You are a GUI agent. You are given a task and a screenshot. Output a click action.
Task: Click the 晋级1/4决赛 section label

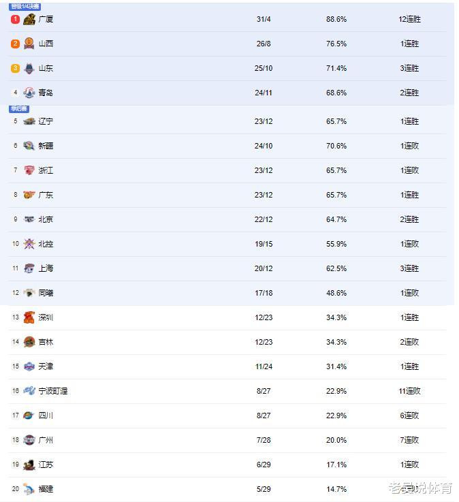(x=25, y=6)
